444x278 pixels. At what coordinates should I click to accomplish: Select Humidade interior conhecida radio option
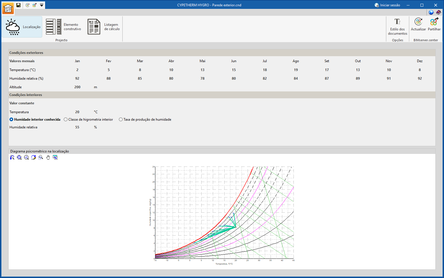pyautogui.click(x=35, y=120)
